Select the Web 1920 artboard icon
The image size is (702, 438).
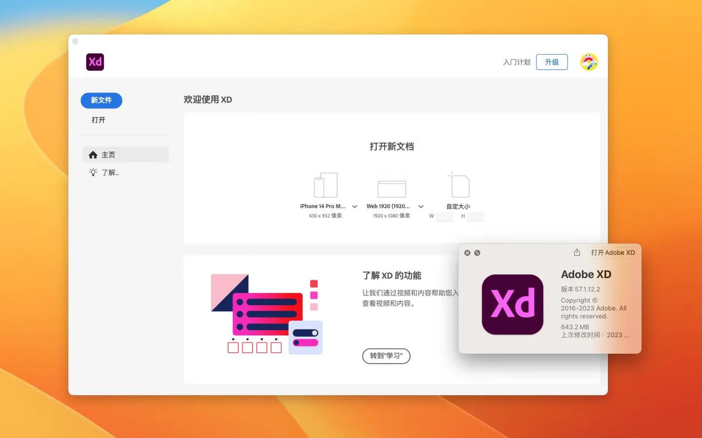(391, 188)
